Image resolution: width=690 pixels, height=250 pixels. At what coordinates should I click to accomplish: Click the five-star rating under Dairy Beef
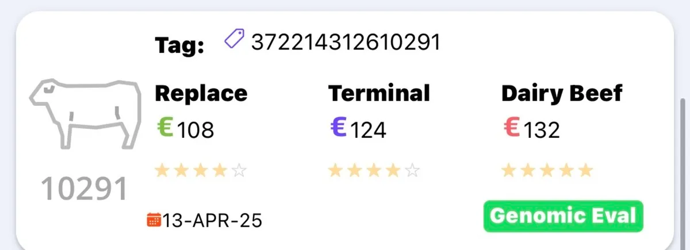pyautogui.click(x=547, y=171)
